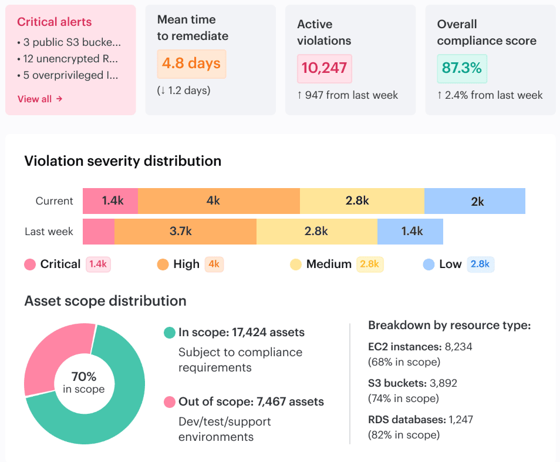Image resolution: width=560 pixels, height=462 pixels.
Task: Click the 10,247 active violations badge
Action: 324,68
